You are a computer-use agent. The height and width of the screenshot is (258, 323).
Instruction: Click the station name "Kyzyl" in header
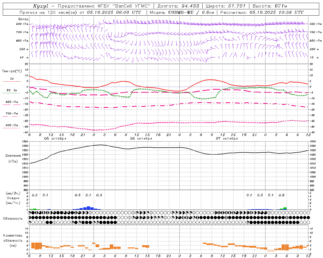pyautogui.click(x=41, y=6)
